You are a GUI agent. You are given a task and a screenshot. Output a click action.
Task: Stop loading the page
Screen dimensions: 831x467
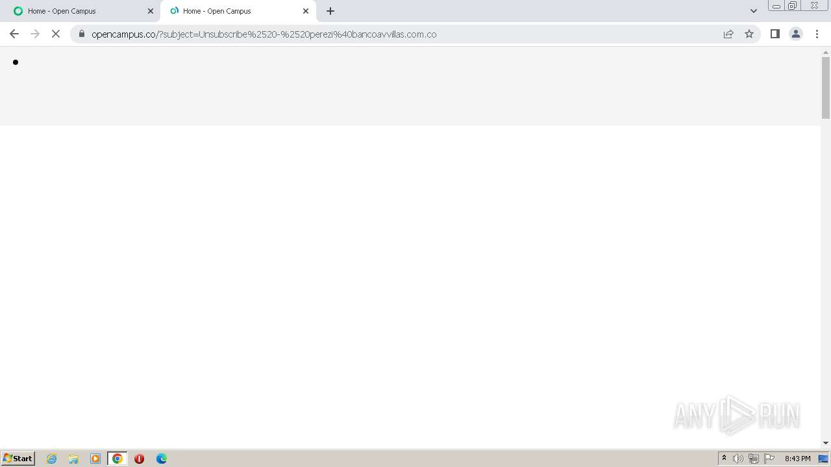[56, 34]
